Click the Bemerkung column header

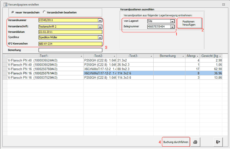coord(167,56)
